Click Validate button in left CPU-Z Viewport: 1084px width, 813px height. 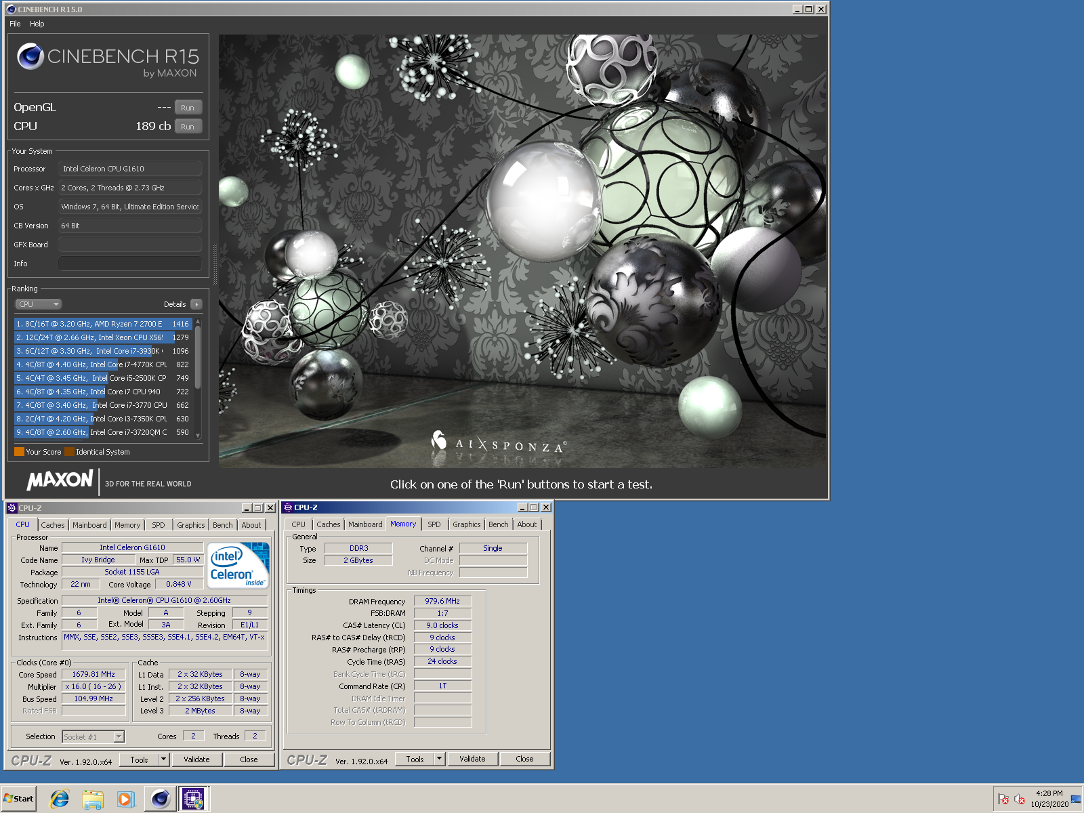(x=196, y=759)
